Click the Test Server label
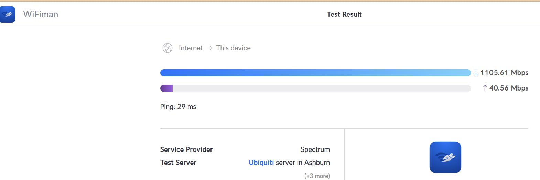The image size is (540, 180). point(178,163)
